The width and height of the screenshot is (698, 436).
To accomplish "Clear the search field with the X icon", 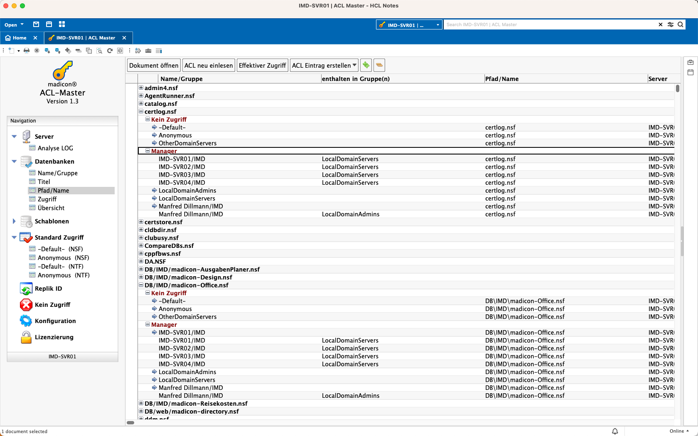I will coord(661,24).
